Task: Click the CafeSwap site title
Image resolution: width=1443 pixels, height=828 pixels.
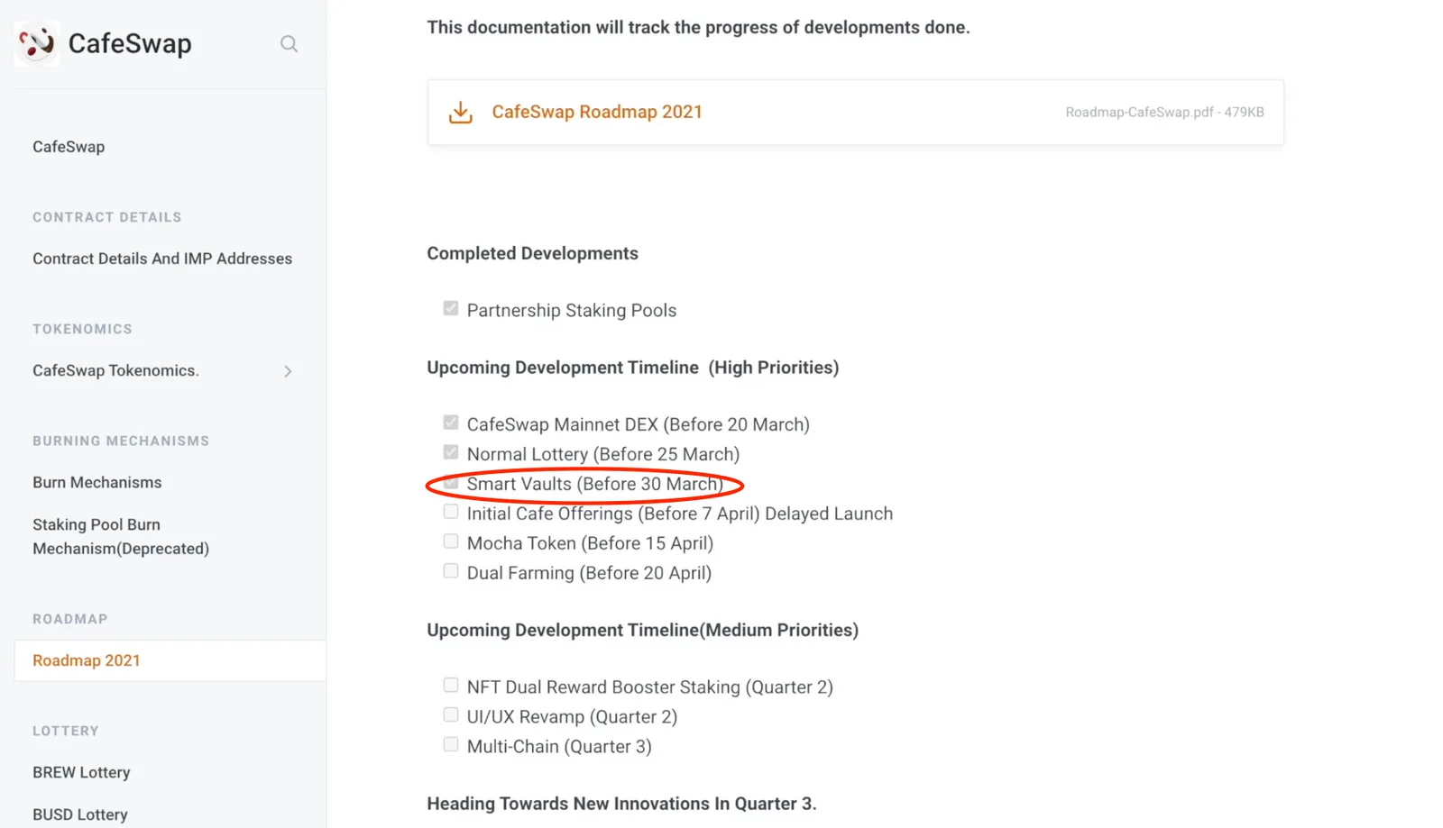Action: tap(130, 43)
